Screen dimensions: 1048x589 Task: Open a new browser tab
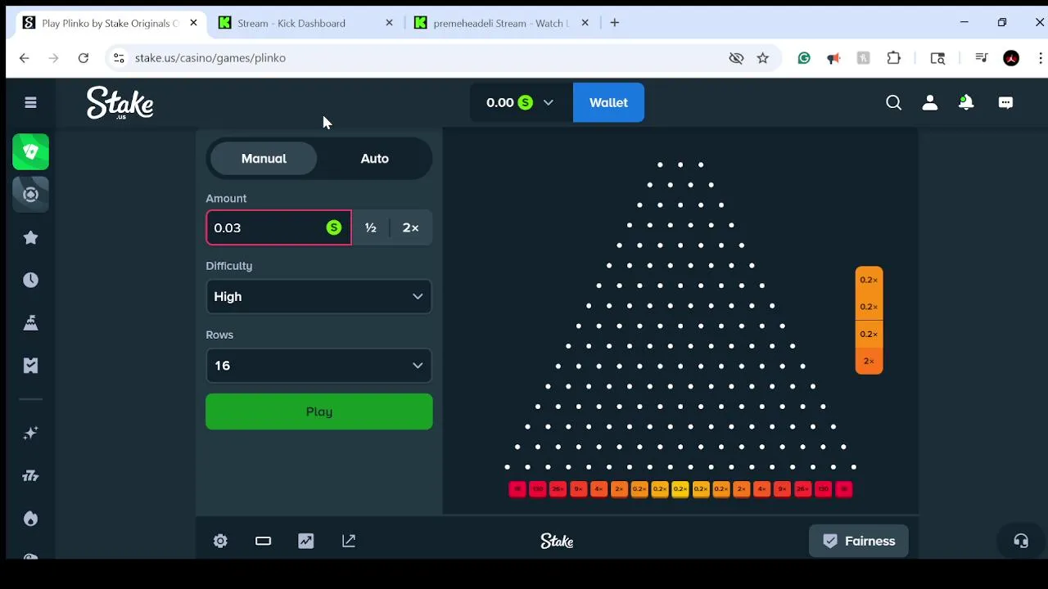tap(614, 23)
